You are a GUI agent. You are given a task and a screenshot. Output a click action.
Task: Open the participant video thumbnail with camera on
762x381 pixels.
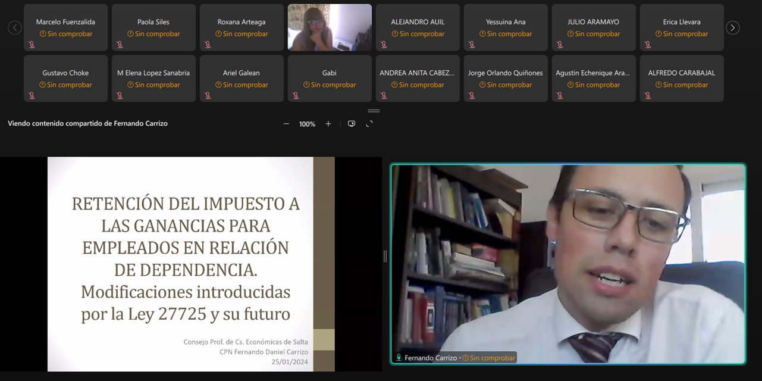pos(330,27)
